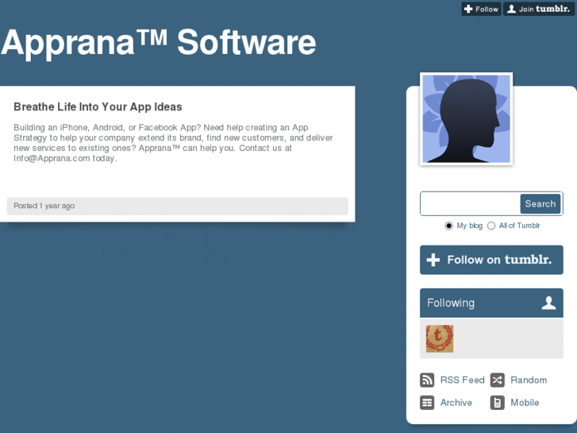Click the plus icon on the top Follow button

pyautogui.click(x=468, y=10)
